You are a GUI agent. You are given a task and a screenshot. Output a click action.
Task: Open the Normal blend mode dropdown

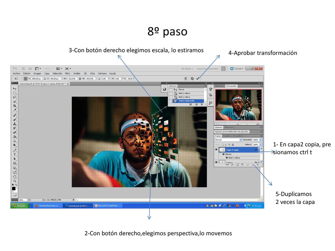(228, 140)
